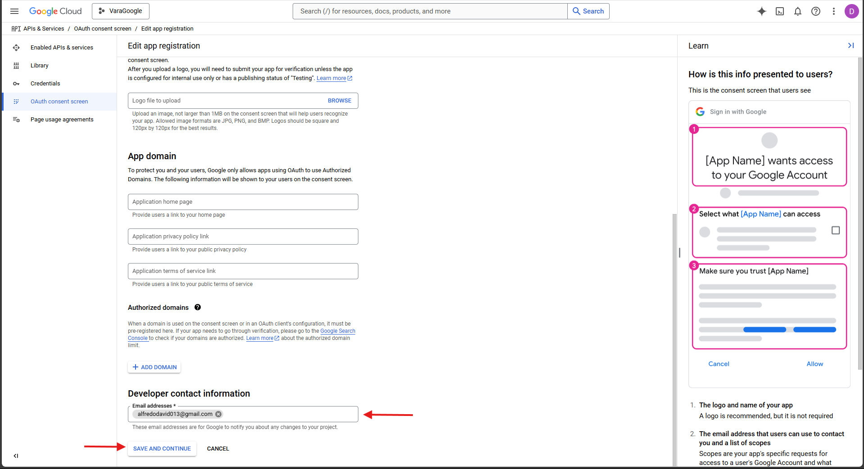This screenshot has height=469, width=864.
Task: Click the Library grid icon
Action: (x=16, y=66)
